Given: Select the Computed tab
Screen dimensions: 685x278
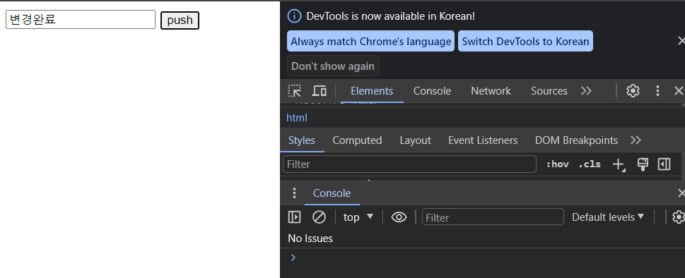Looking at the screenshot, I should tap(357, 140).
